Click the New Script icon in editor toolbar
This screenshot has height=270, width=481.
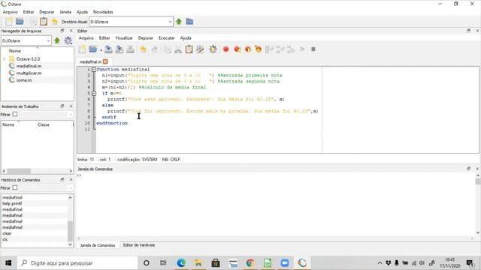[83, 49]
